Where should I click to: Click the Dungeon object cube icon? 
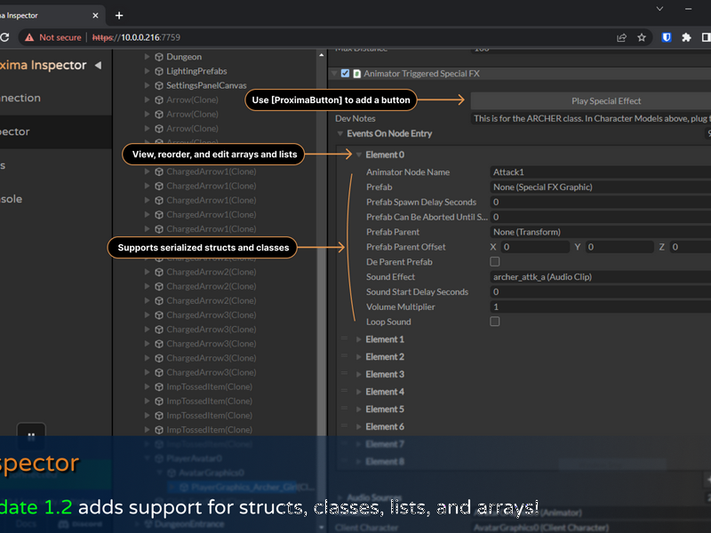tap(159, 57)
